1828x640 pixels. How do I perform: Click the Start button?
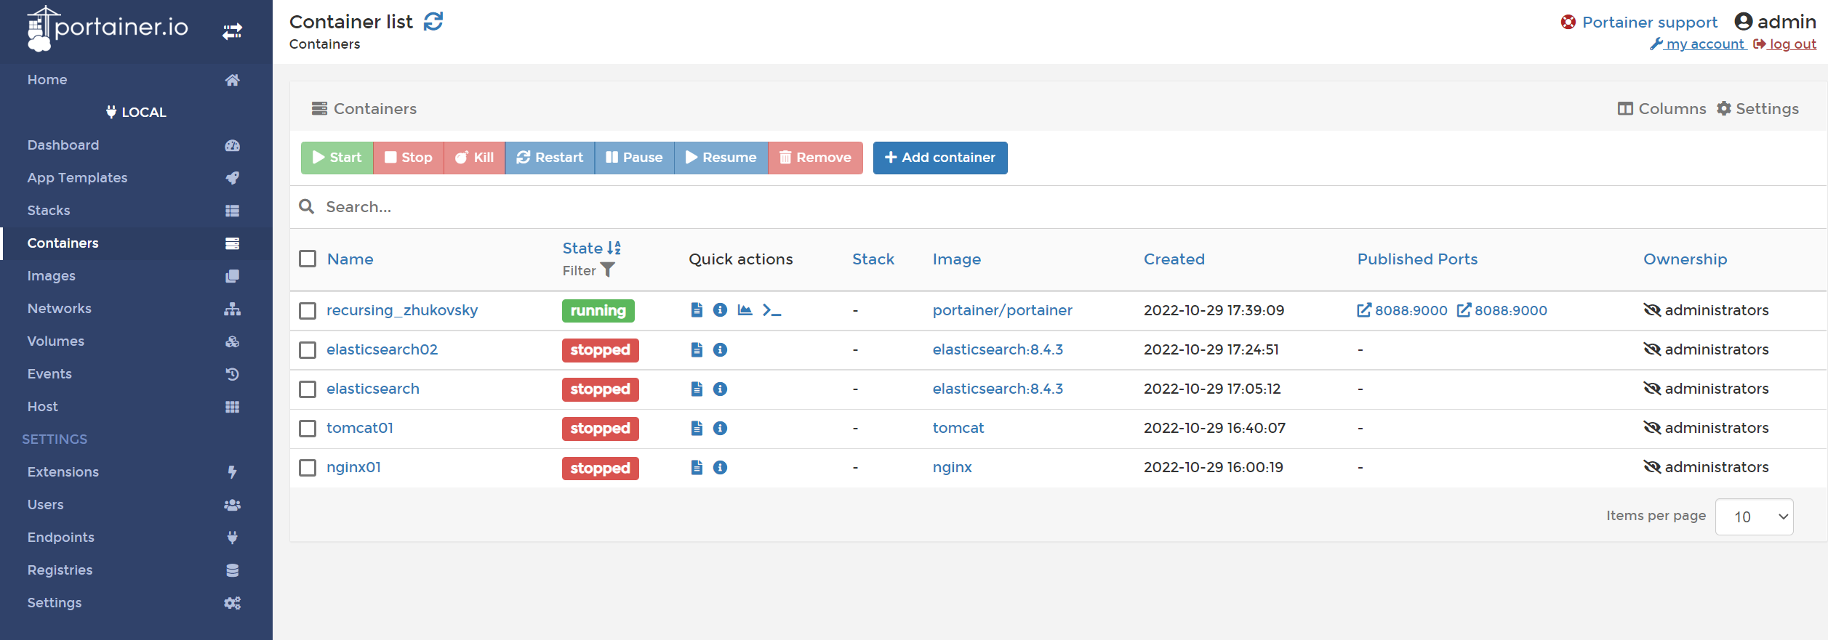(337, 158)
